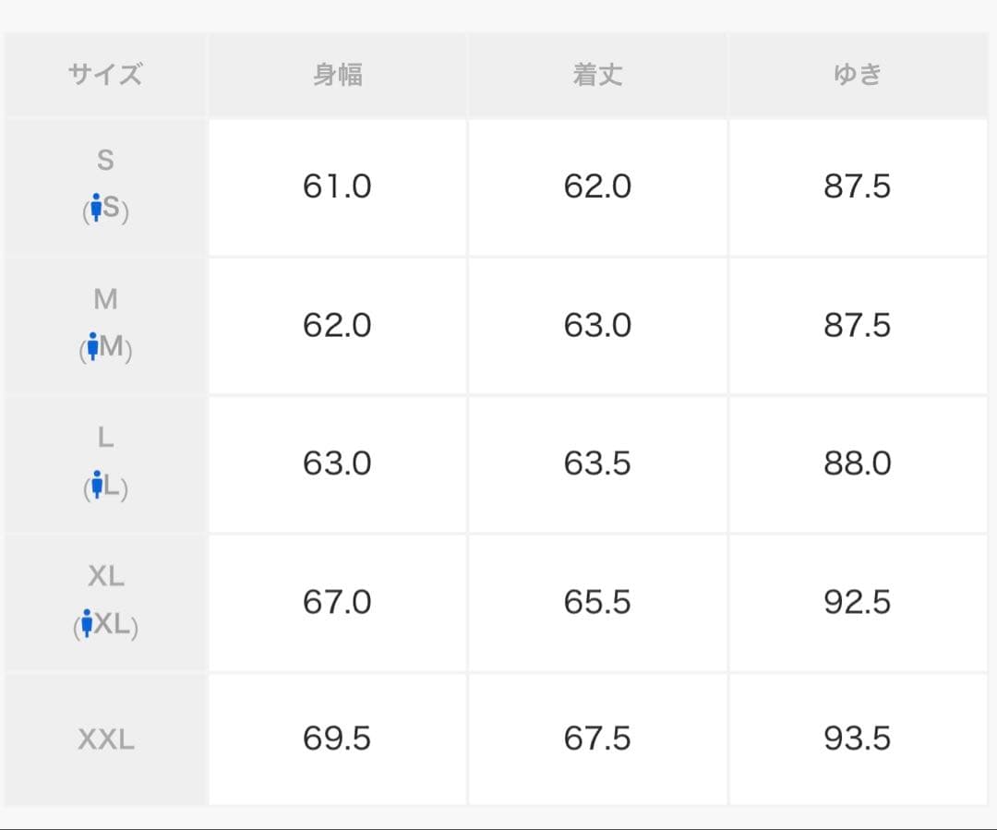Screen dimensions: 997x830
Task: Select the 身幅 column header
Action: coord(337,75)
